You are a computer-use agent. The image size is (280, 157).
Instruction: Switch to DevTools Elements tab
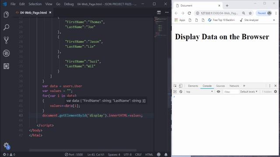(193, 86)
